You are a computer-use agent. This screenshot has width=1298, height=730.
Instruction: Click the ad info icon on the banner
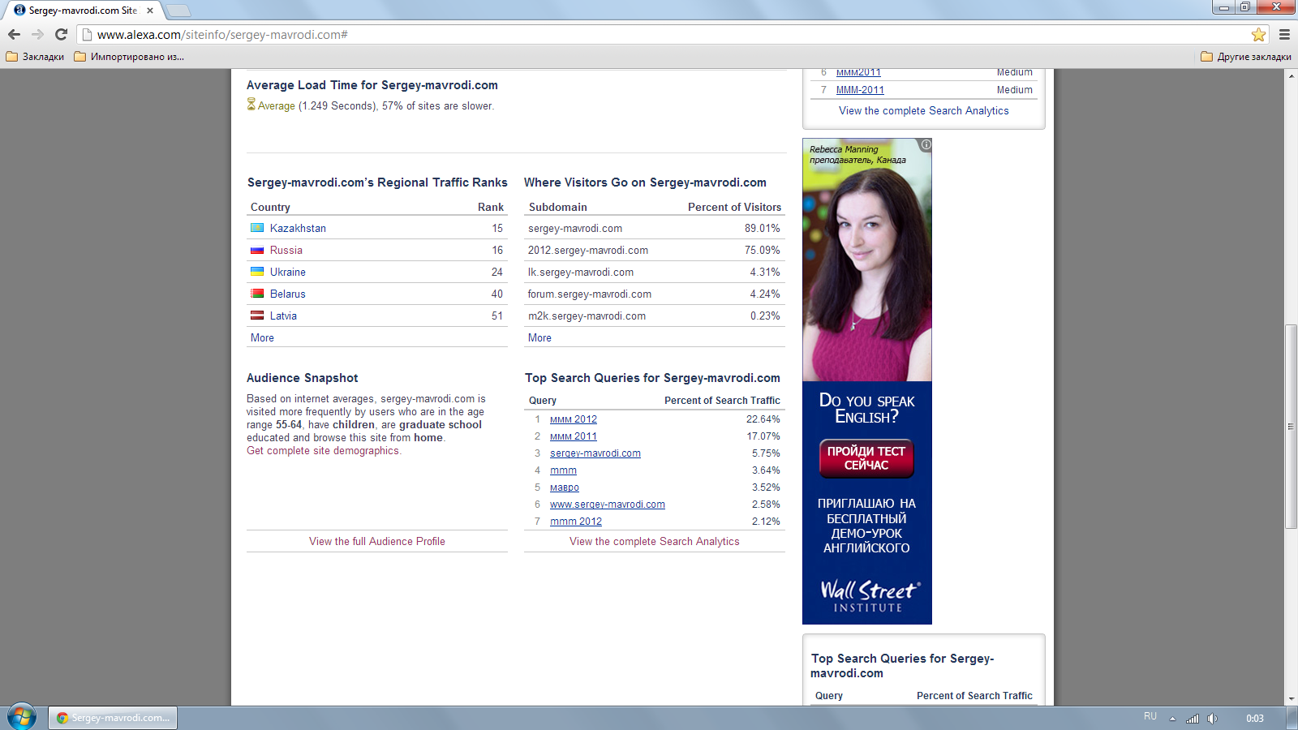(926, 144)
